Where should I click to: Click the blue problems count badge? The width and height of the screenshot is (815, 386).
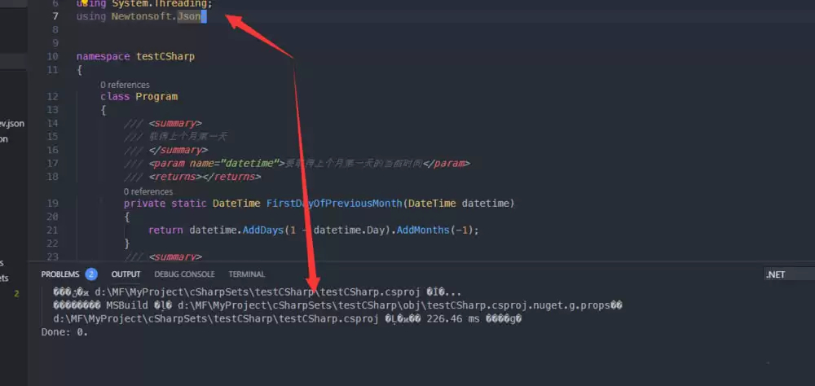click(91, 274)
